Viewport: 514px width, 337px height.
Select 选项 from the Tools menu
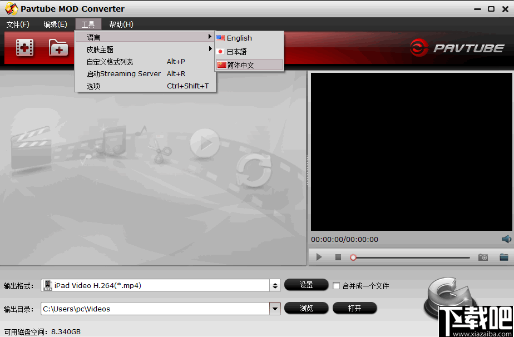point(93,86)
